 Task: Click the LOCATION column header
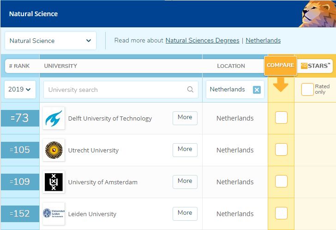point(231,66)
